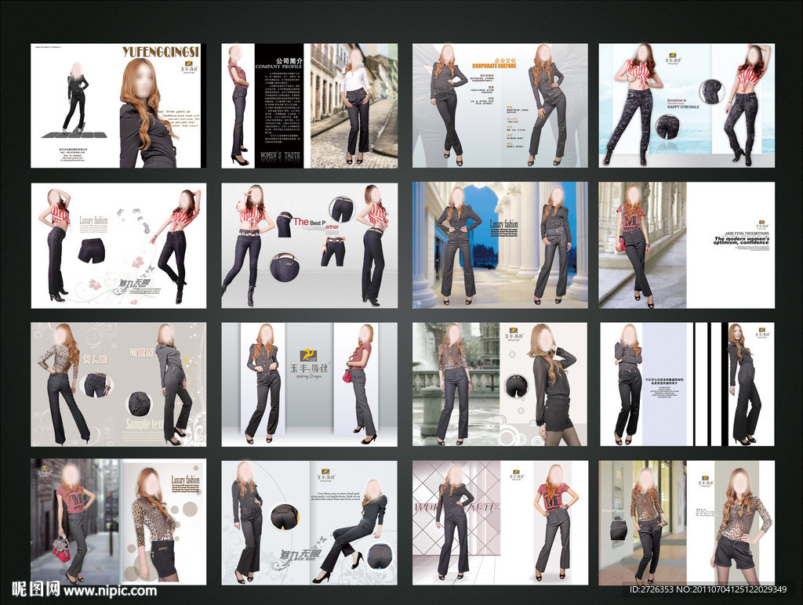
Task: Open the spread with large 玉丰情丝 logo
Action: pos(309,385)
